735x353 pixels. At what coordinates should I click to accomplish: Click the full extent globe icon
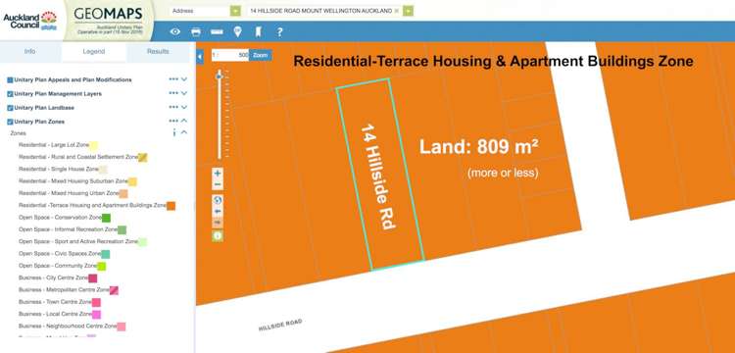click(218, 200)
